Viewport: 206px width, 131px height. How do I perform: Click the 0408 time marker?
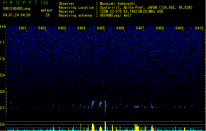(160, 28)
